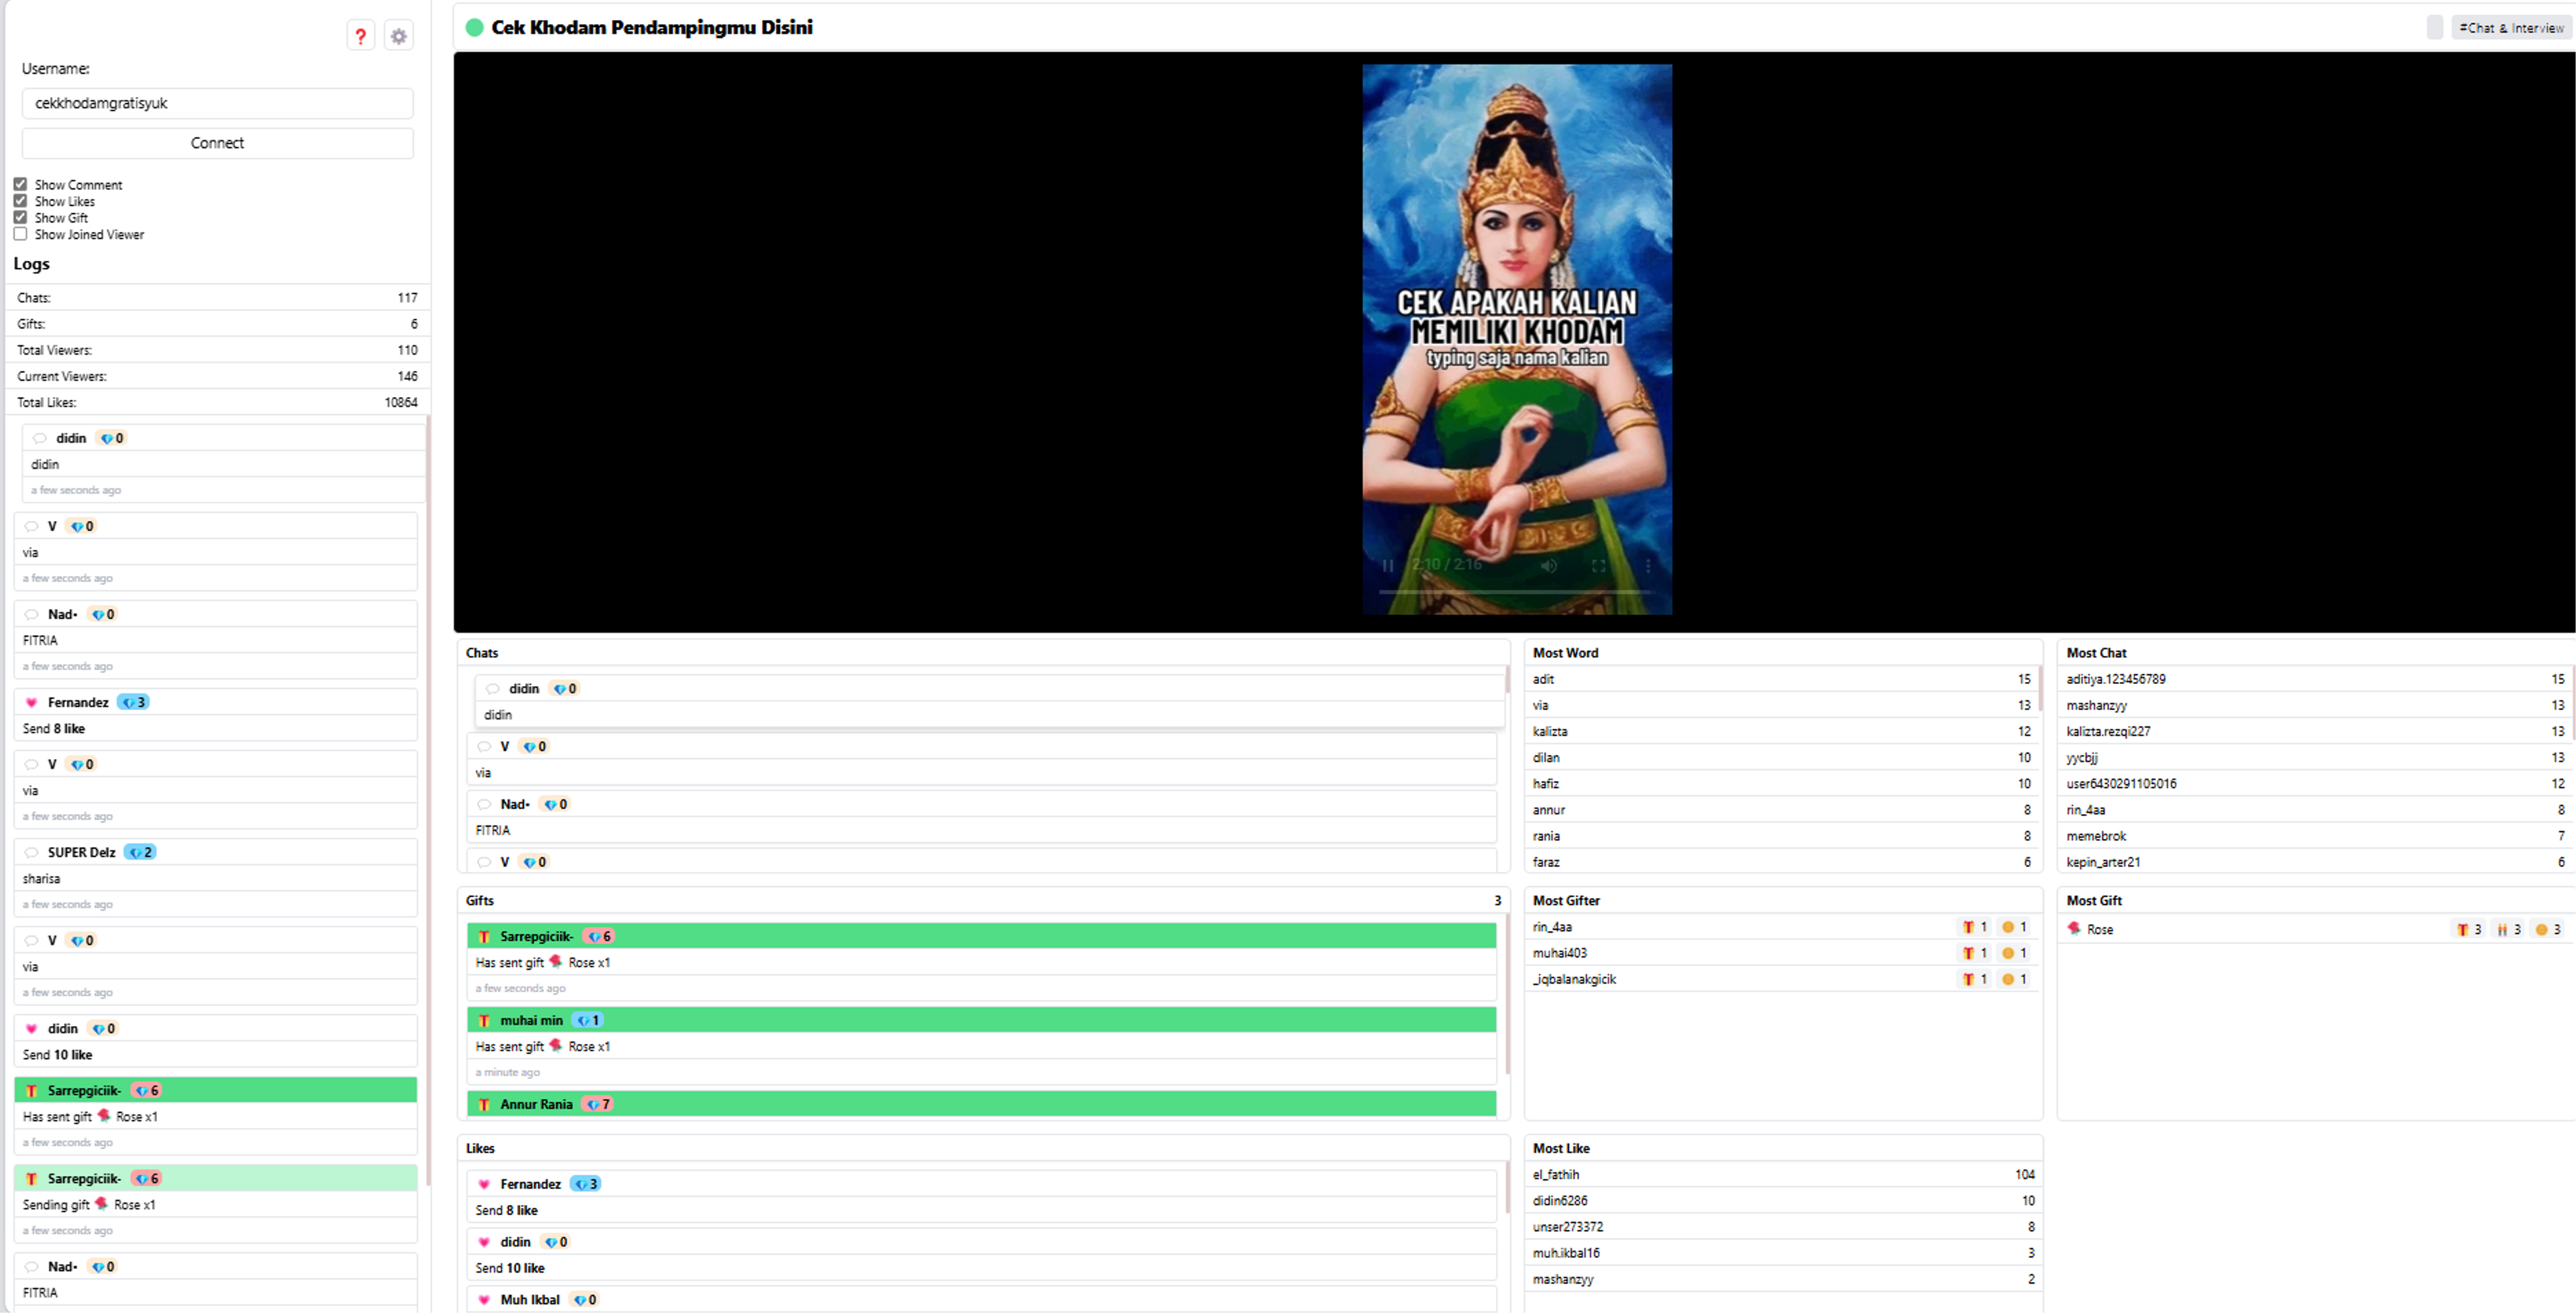Click the diamond badge 7 beside Annur Rania

(x=598, y=1104)
